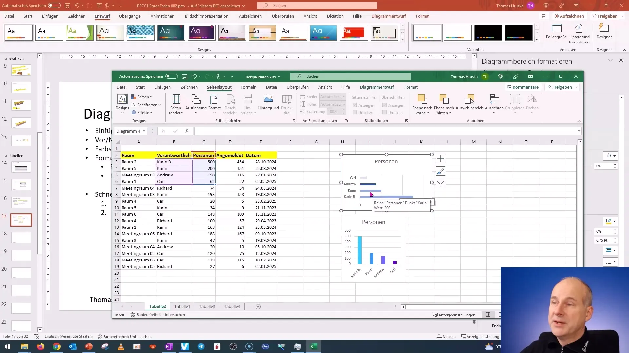This screenshot has width=629, height=353.
Task: Switch to normal grid view icon
Action: [488, 315]
